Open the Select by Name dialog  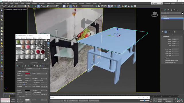click(x=28, y=6)
